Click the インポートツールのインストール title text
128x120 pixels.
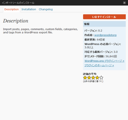tap(18, 3)
